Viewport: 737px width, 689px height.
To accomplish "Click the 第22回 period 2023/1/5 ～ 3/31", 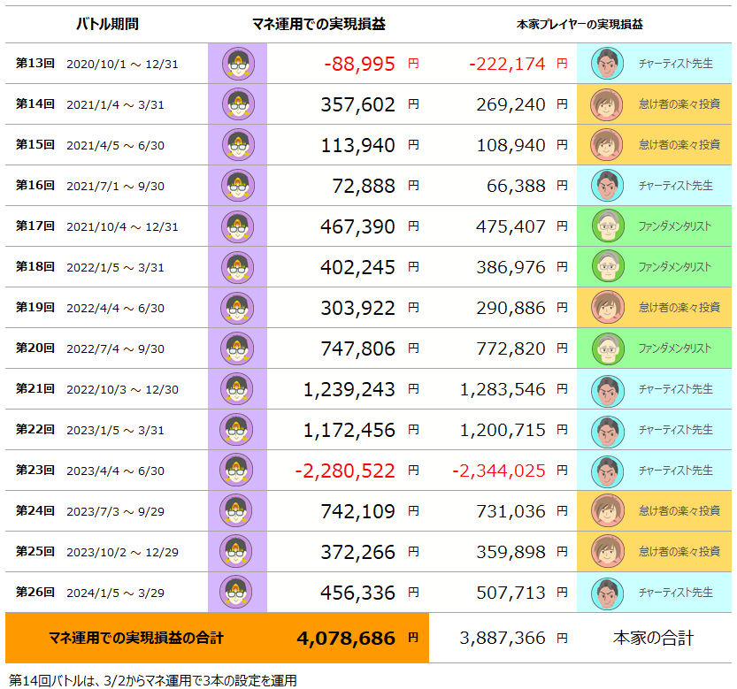I will [x=115, y=430].
